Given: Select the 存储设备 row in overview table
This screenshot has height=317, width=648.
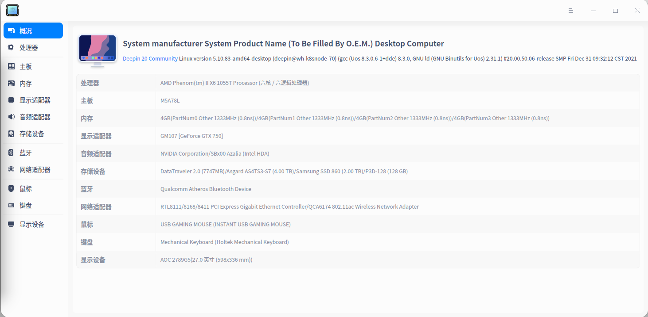Looking at the screenshot, I should point(357,172).
